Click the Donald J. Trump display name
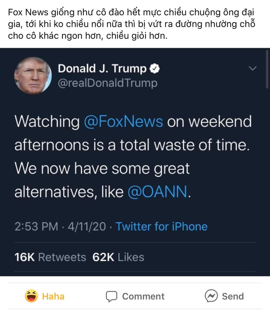The height and width of the screenshot is (314, 270). [x=102, y=69]
